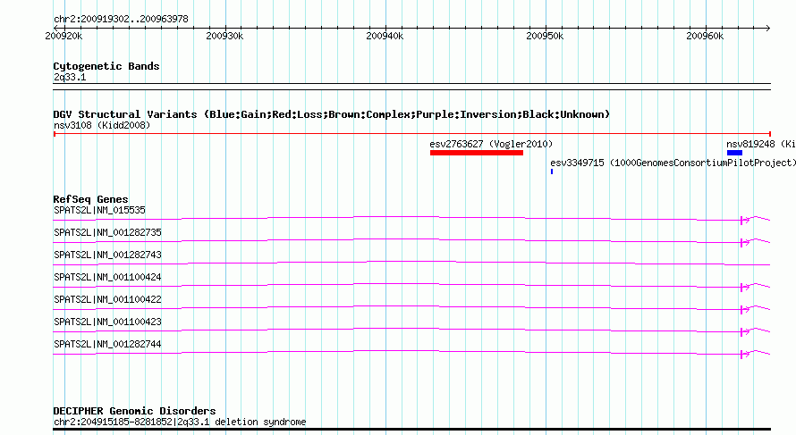Screen dimensions: 796x435
Task: Click the 200960k ruler tick label
Action: click(x=705, y=36)
